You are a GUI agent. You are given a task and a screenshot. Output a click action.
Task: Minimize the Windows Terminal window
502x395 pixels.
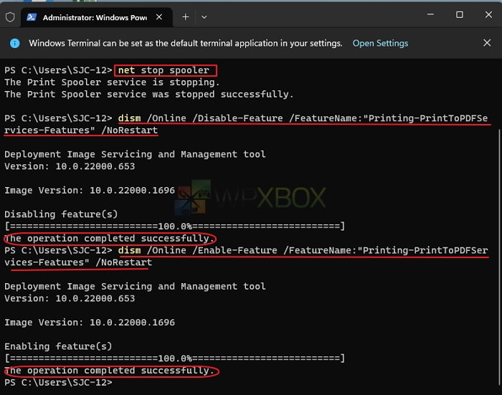430,14
